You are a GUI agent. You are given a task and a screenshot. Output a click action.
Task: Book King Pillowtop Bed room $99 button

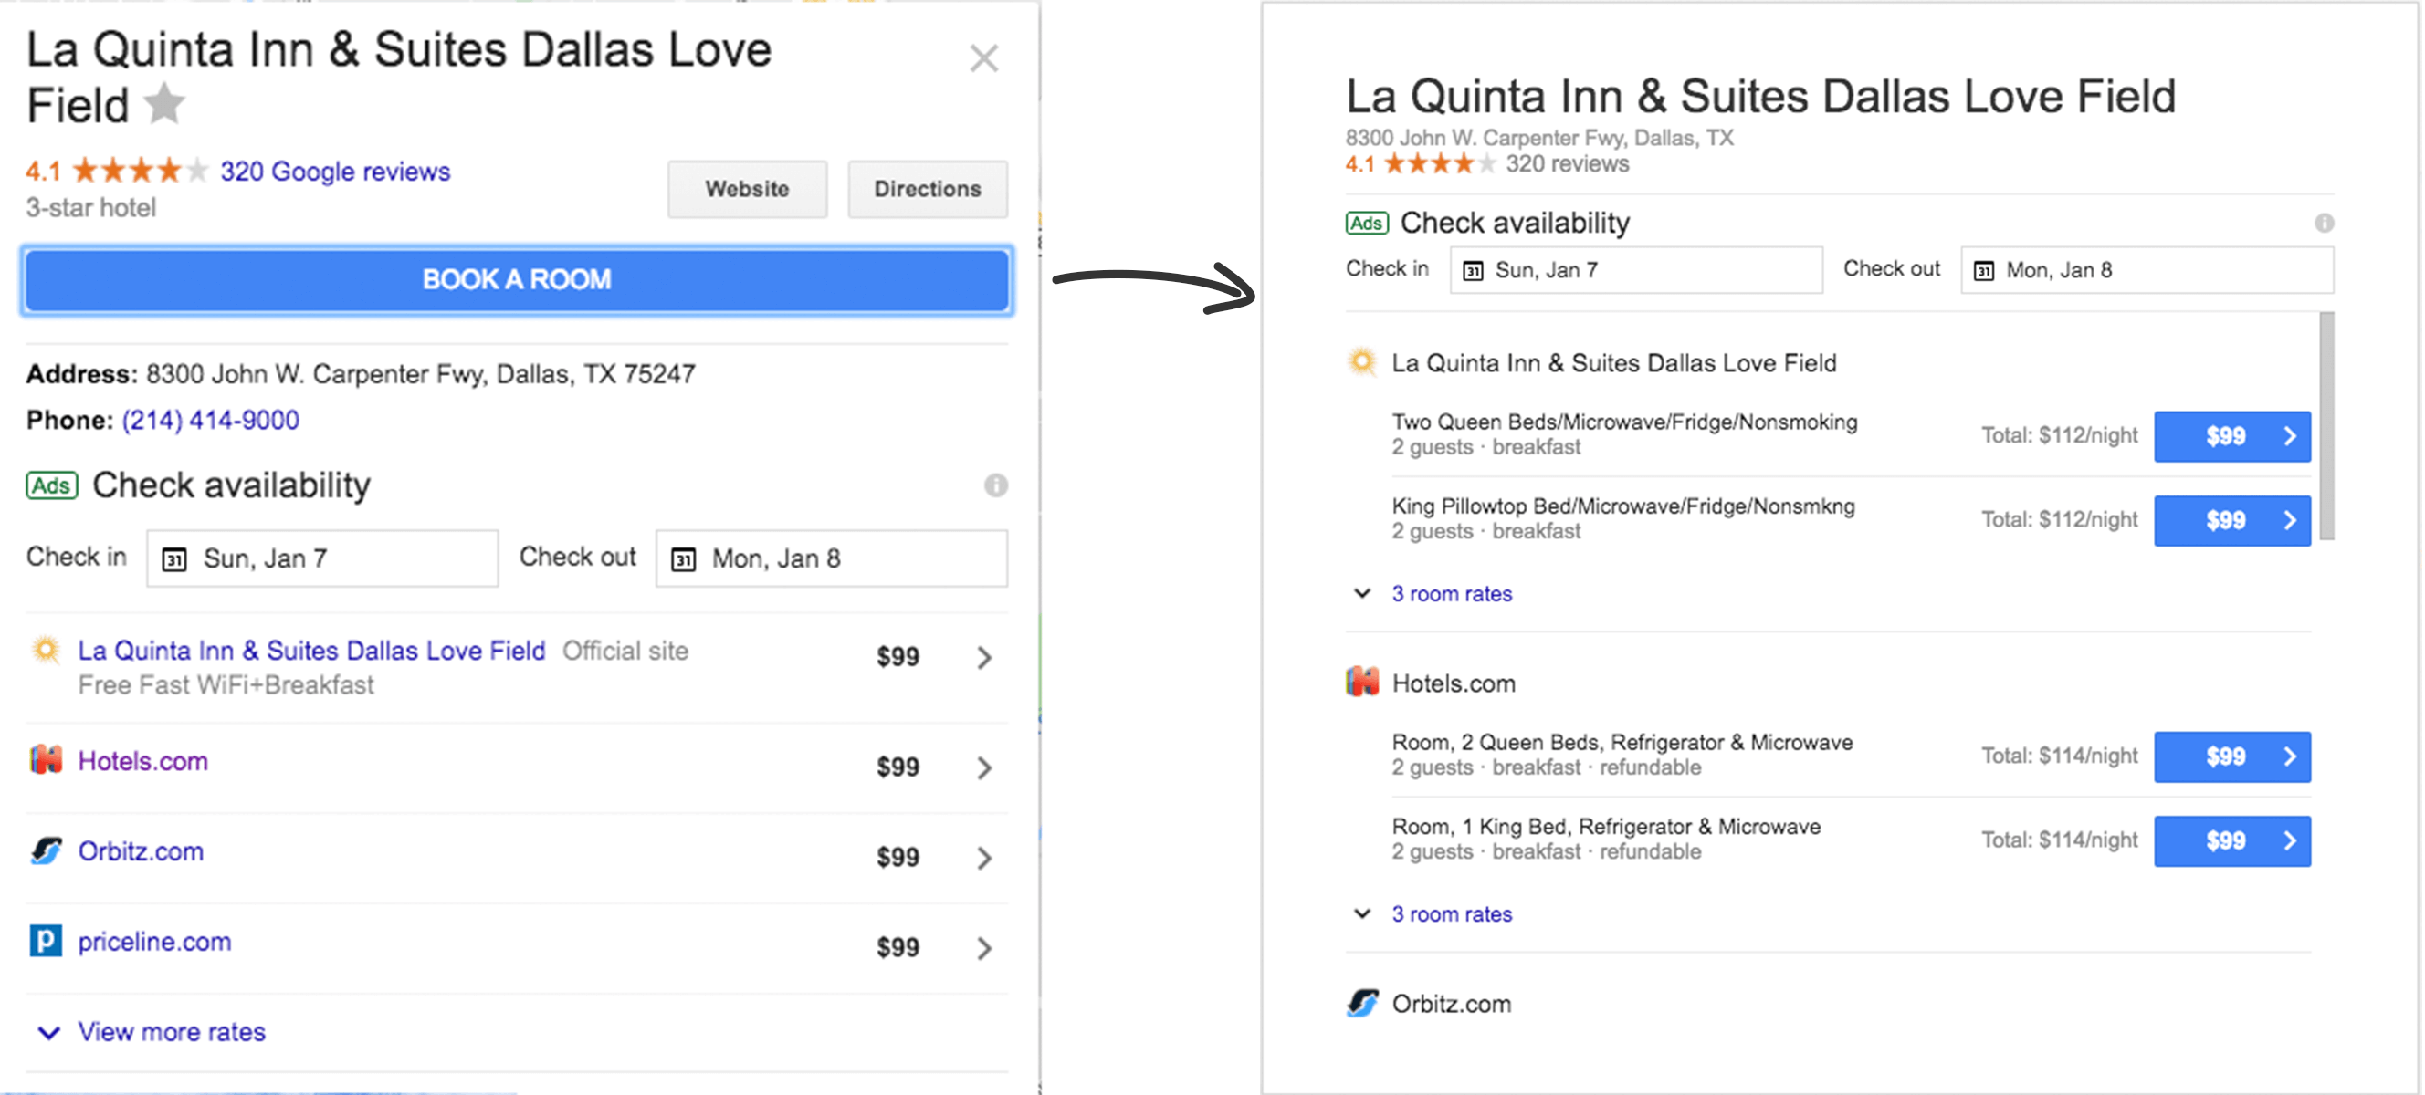click(2232, 521)
